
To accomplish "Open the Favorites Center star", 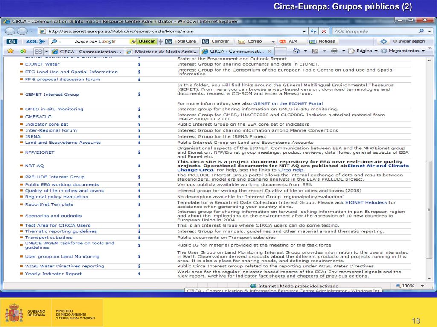I will point(11,51).
